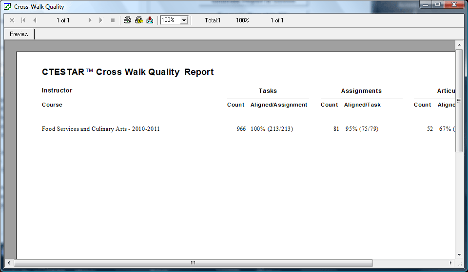
Task: Click the horizontal scrollbar right arrow
Action: (451, 263)
